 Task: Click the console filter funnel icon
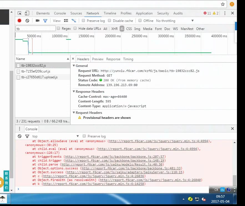pyautogui.click(x=27, y=136)
